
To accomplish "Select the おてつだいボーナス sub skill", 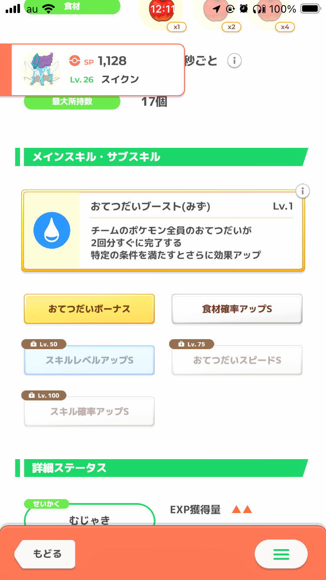I will coord(89,309).
